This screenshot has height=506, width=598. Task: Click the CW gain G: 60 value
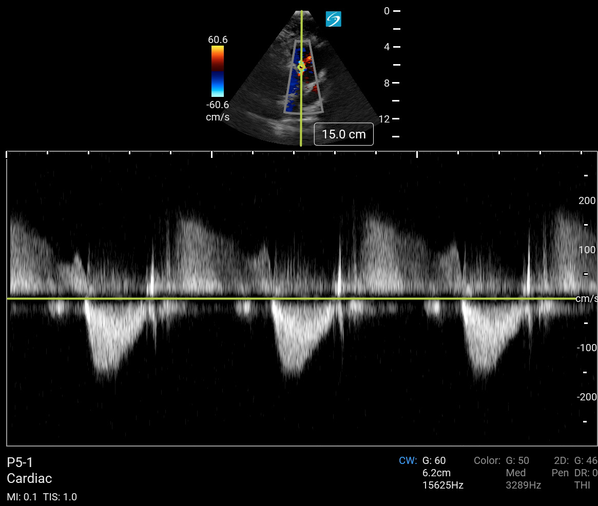click(x=434, y=460)
